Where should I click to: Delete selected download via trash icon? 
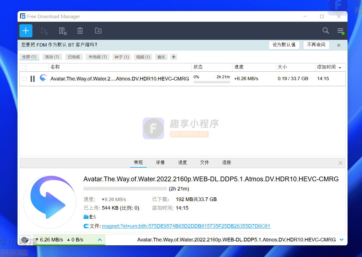coord(80,31)
